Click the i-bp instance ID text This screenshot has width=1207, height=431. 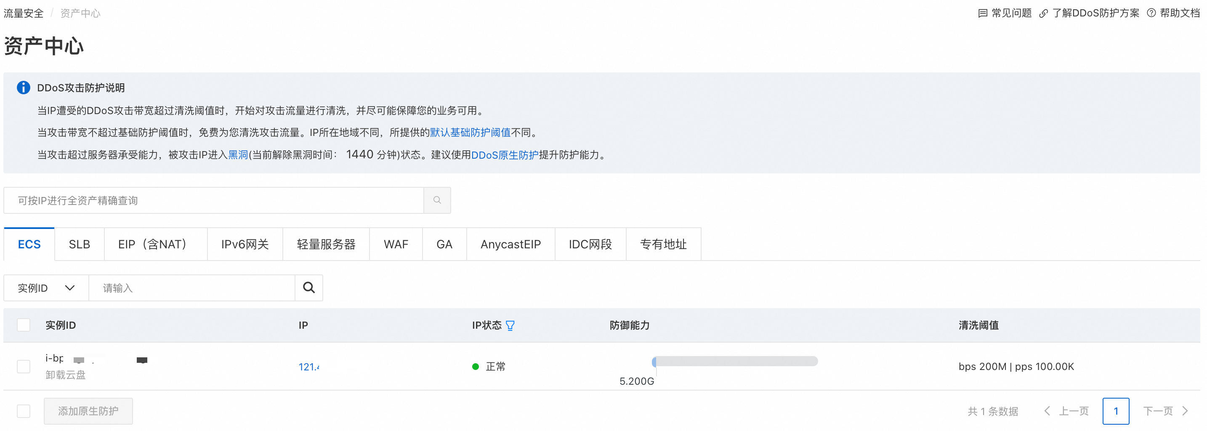[x=54, y=358]
